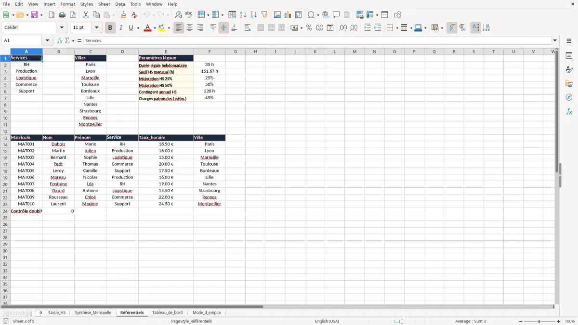The height and width of the screenshot is (325, 578).
Task: Open Background Color dropdown arrow
Action: (169, 28)
